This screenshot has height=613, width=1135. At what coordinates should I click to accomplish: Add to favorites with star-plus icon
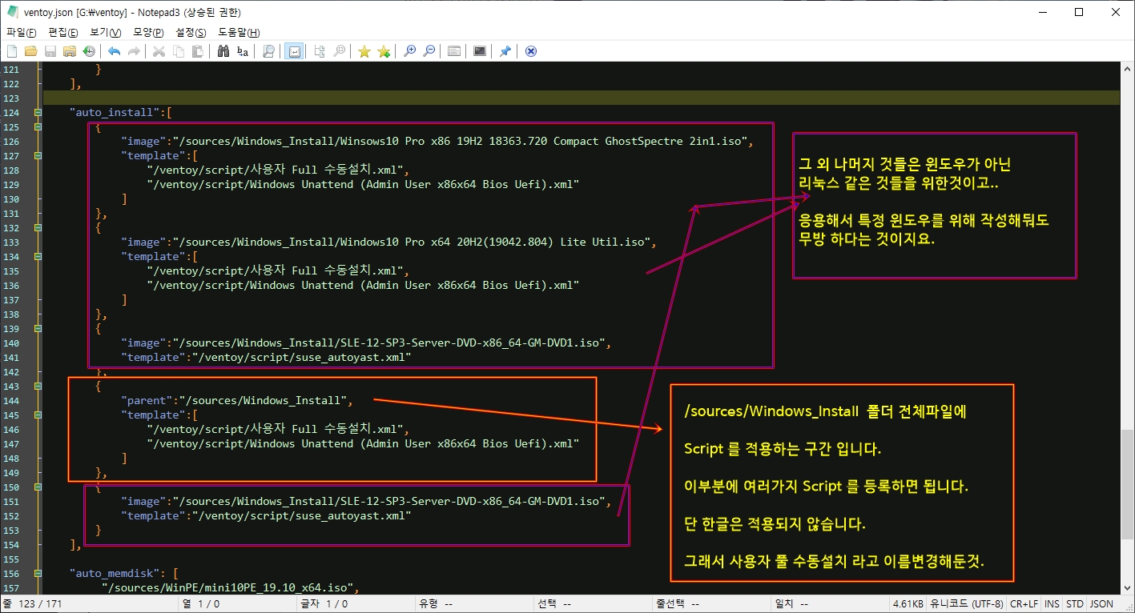[x=384, y=51]
